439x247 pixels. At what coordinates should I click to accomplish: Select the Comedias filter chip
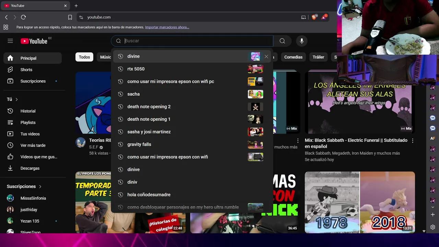[x=293, y=57]
